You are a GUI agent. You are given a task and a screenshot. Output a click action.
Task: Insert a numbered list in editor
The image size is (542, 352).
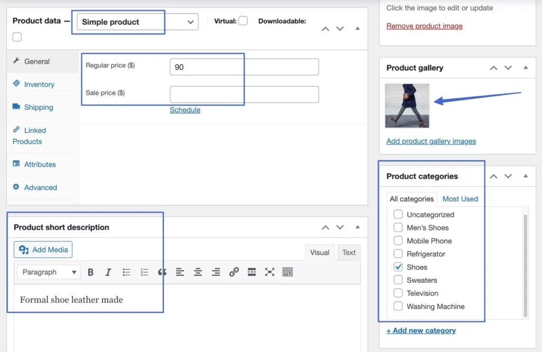144,272
